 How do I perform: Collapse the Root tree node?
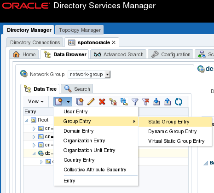coord(27,120)
